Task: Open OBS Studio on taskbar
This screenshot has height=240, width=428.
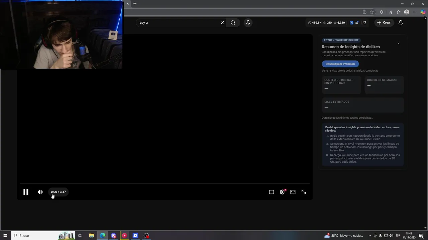Action: pyautogui.click(x=146, y=236)
